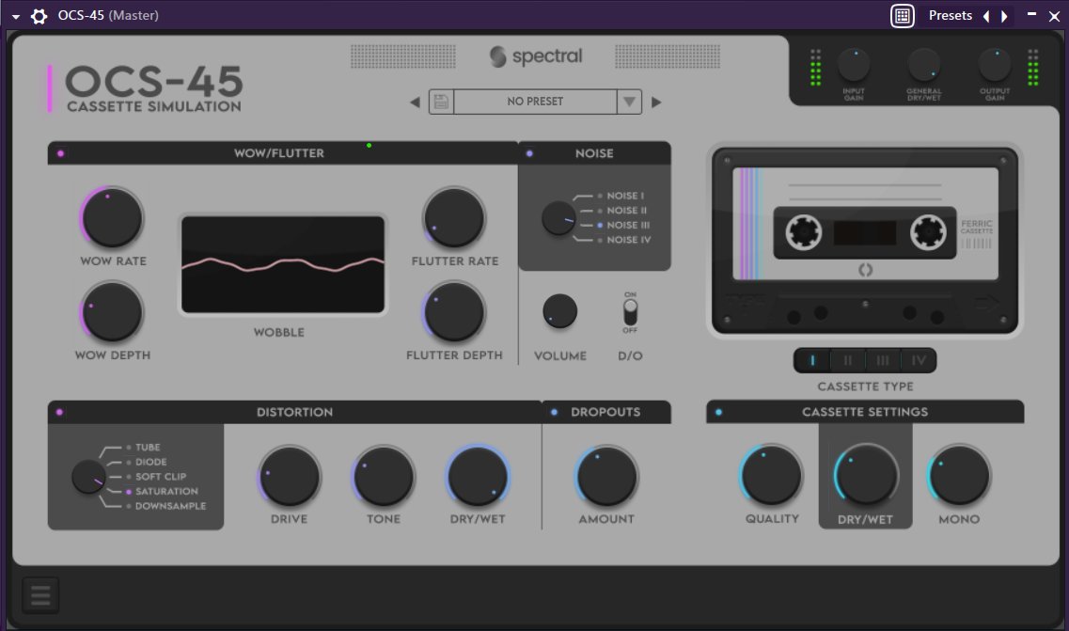Click the noise VOLUME knob
The image size is (1069, 631).
pos(559,312)
